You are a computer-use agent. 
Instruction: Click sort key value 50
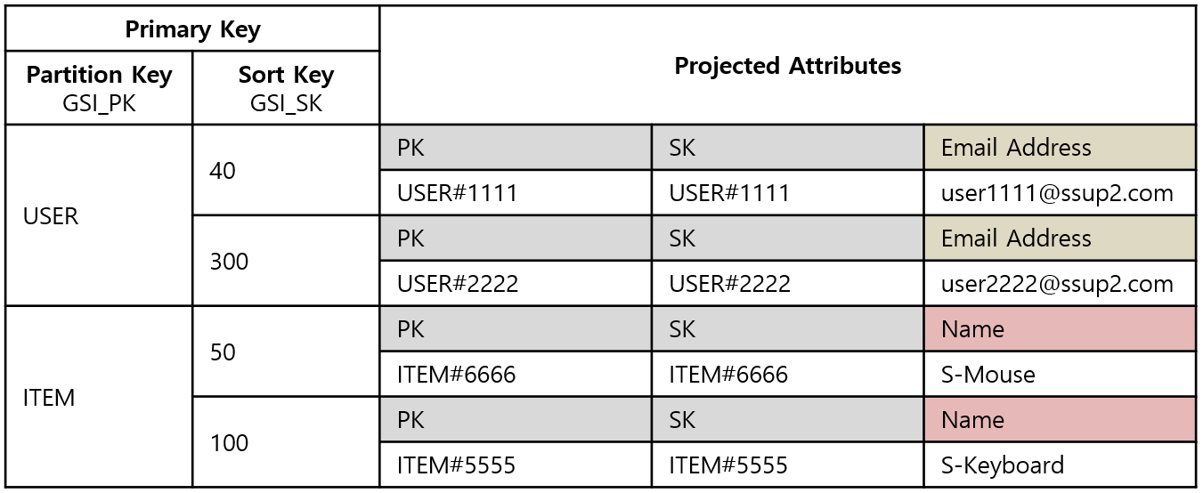click(x=286, y=352)
